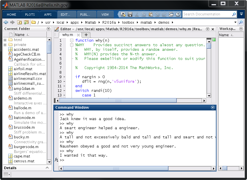The image size is (247, 180).
Task: Open the Current Folder panel actions menu
Action: pos(48,29)
